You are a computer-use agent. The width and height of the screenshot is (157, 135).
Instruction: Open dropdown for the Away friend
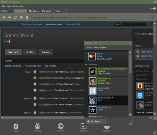tap(112, 97)
